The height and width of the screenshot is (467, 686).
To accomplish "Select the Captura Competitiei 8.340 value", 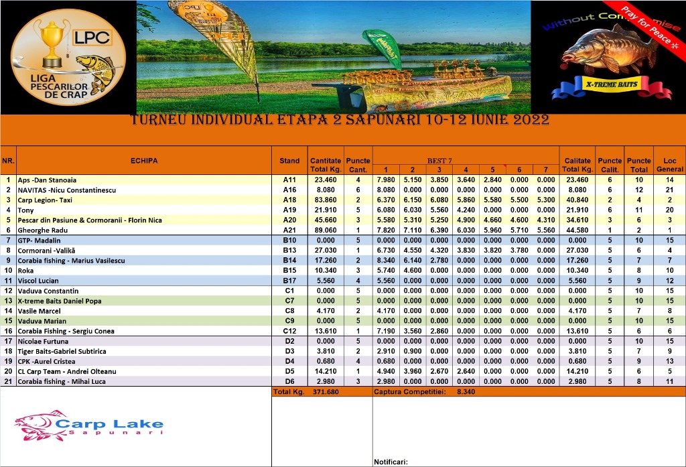I will (465, 392).
